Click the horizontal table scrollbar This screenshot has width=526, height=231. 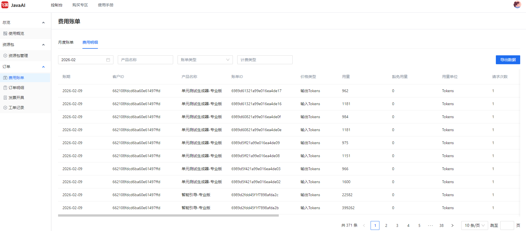168,216
